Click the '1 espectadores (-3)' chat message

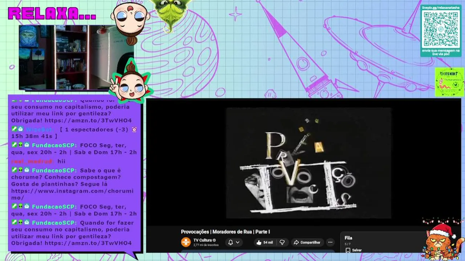click(74, 133)
